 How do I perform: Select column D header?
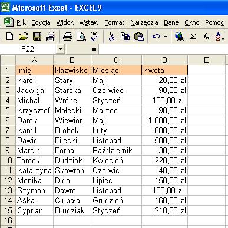(x=164, y=60)
